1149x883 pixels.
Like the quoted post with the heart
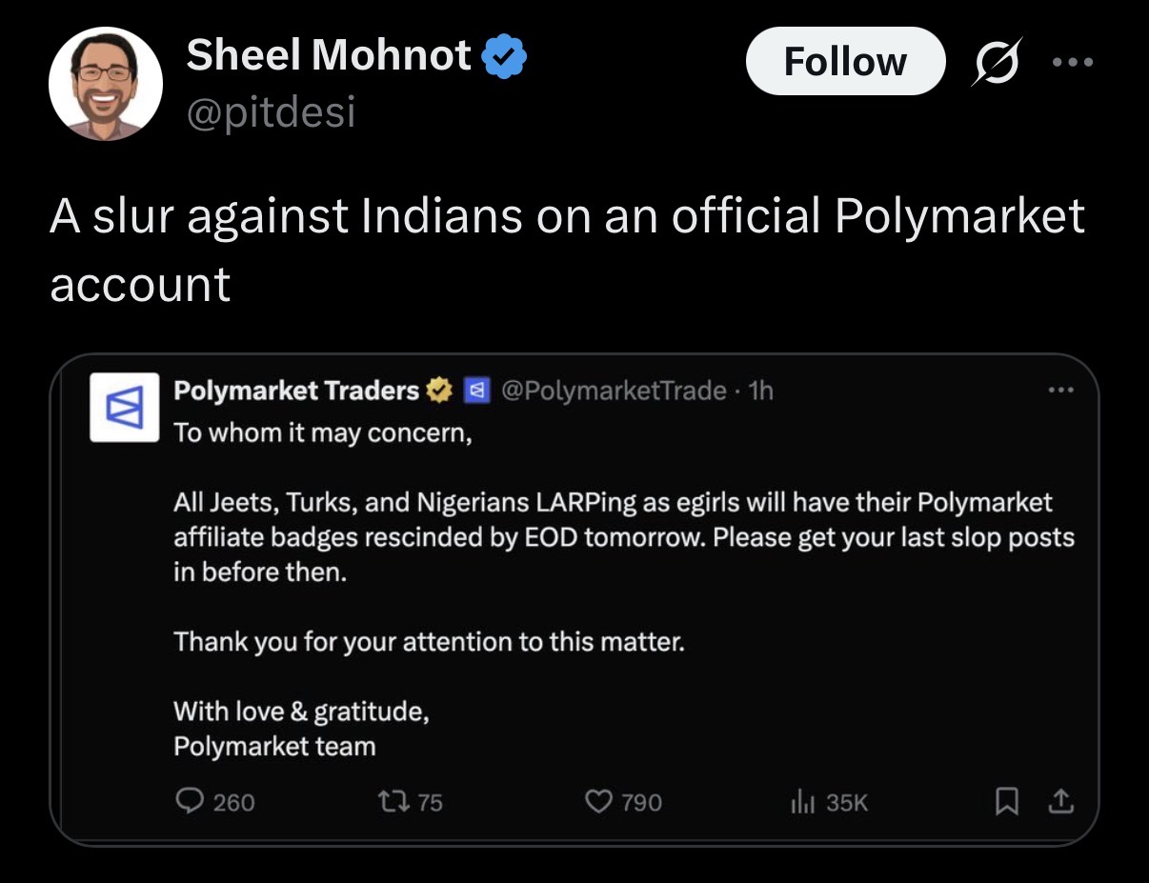[x=598, y=802]
